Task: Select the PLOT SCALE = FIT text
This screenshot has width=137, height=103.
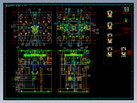Action: click(18, 6)
